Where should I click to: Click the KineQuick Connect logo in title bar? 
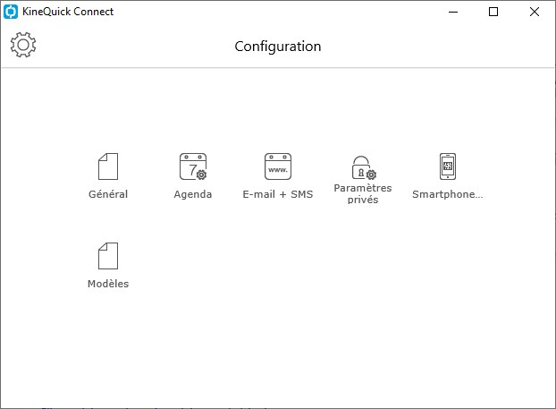(x=11, y=12)
